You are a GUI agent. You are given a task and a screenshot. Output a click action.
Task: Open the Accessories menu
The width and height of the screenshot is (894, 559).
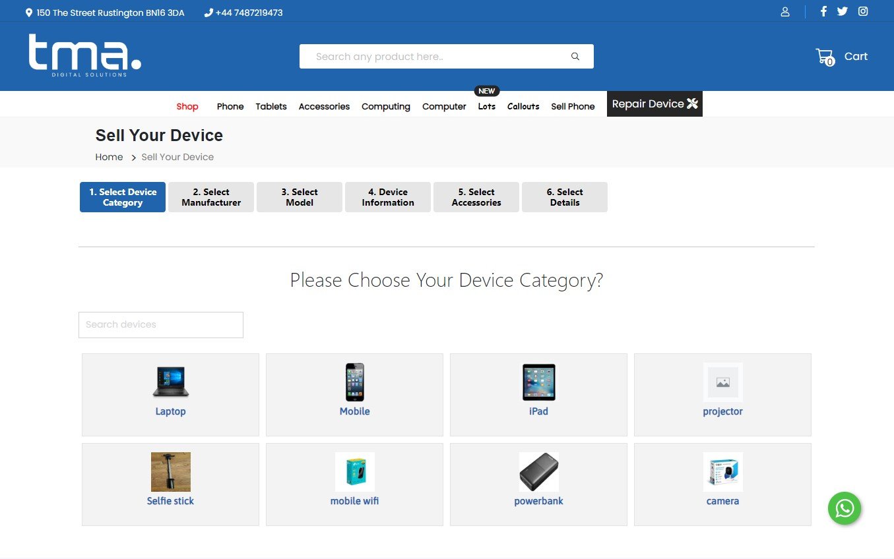coord(324,106)
